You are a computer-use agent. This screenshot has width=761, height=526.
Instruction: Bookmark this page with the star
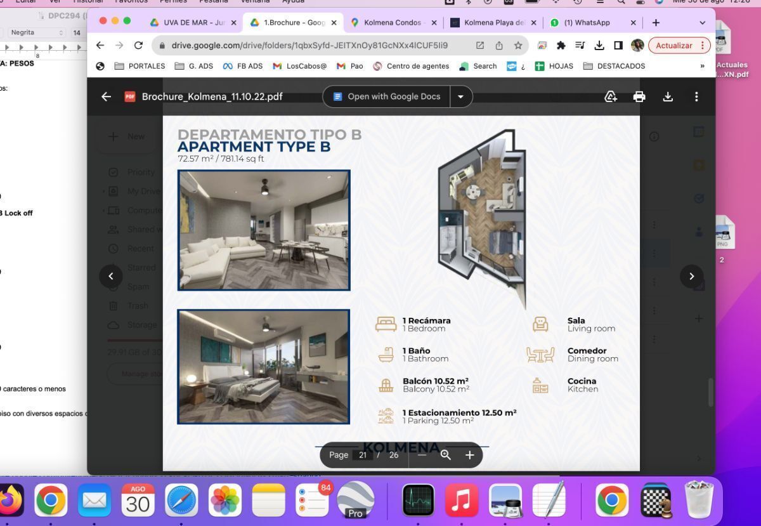518,45
